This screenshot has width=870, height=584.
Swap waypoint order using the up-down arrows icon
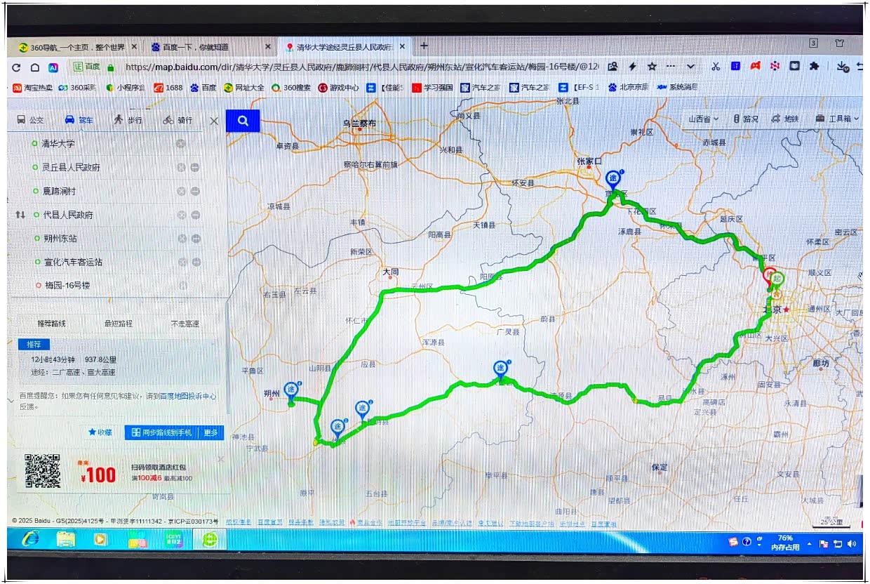click(20, 215)
